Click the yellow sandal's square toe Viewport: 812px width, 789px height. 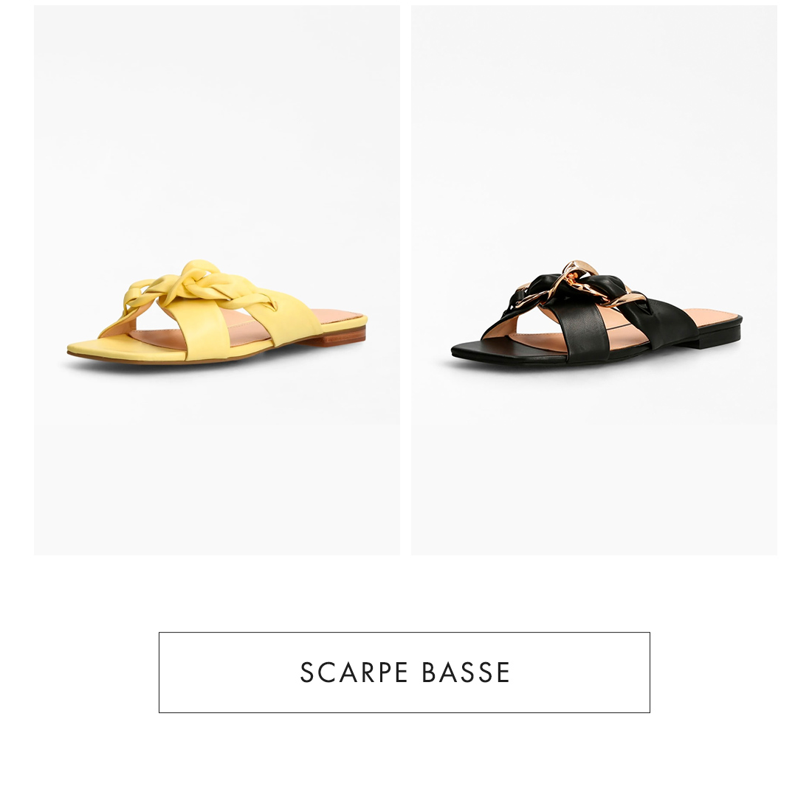pos(88,346)
